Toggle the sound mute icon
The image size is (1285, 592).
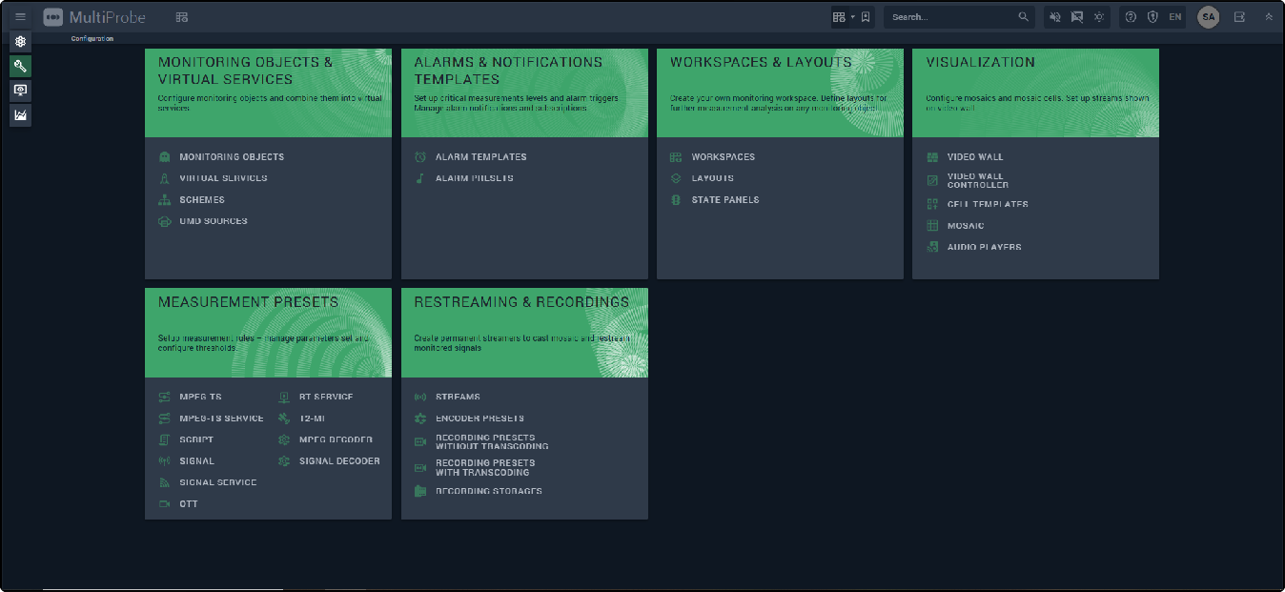coord(1054,17)
